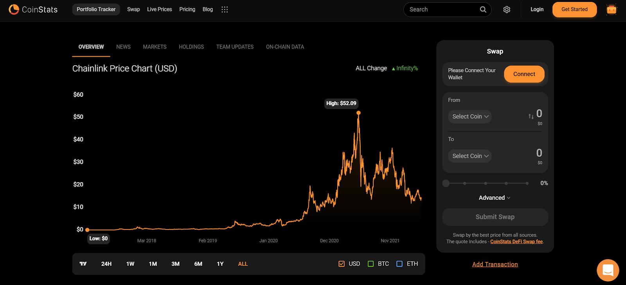Click the $60 price axis label

point(78,95)
